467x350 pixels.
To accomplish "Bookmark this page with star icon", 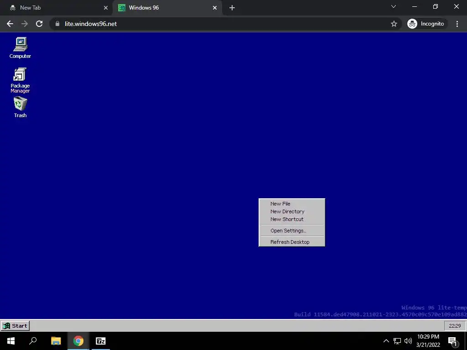I will click(394, 24).
